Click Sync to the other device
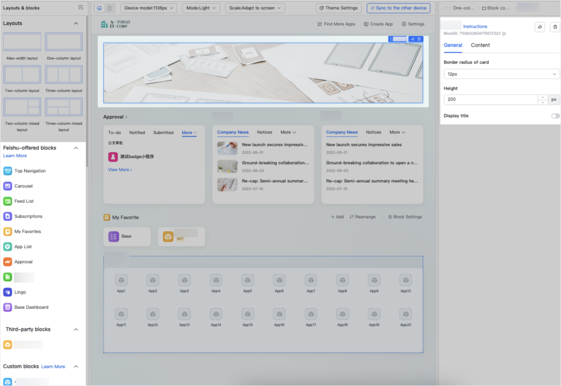 point(398,8)
